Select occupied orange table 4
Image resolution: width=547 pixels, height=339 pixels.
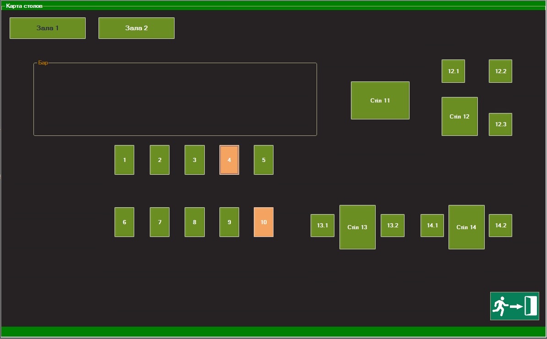(229, 160)
